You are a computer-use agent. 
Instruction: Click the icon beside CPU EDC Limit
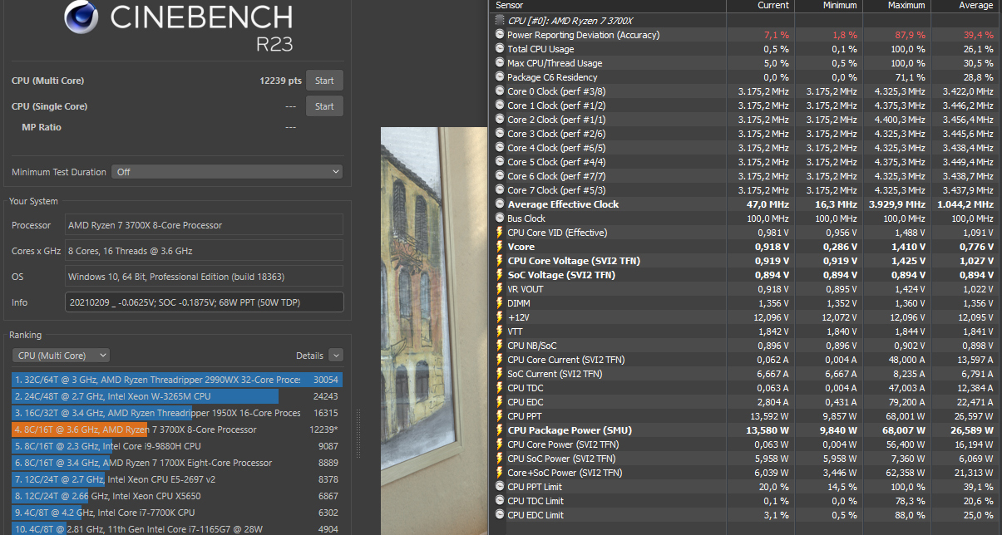[500, 515]
